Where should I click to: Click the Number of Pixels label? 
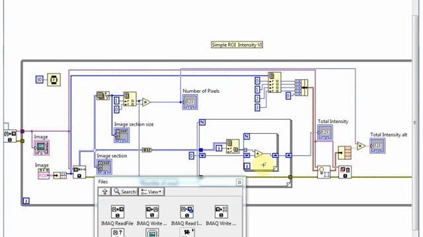click(x=201, y=91)
